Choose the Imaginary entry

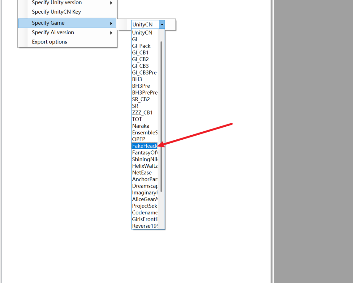(144, 193)
